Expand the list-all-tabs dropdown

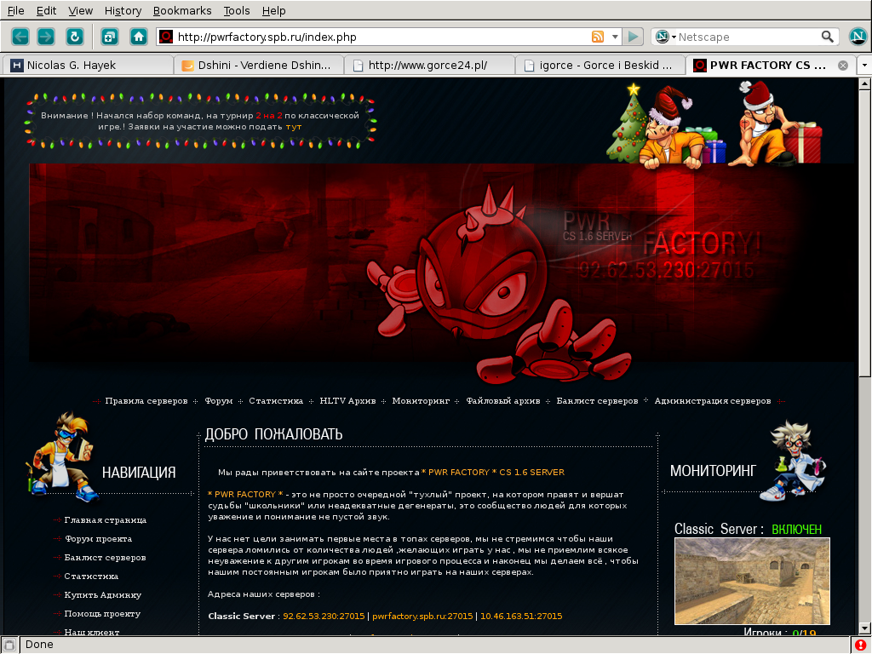coord(864,65)
